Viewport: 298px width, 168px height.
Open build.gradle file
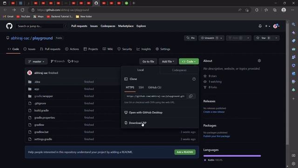point(41,111)
